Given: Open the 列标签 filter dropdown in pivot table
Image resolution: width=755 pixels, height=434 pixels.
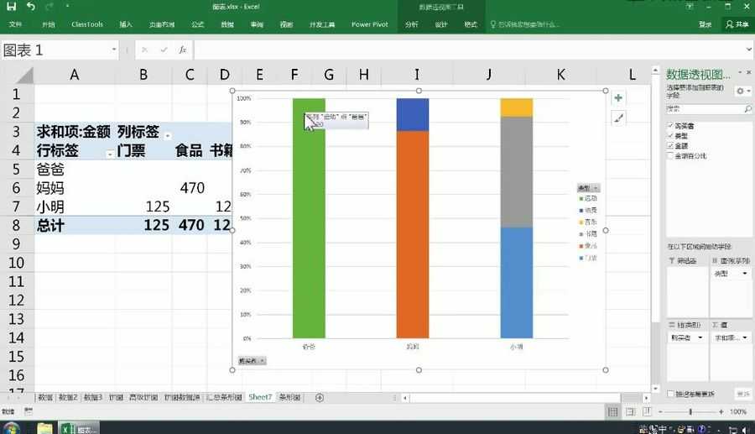Looking at the screenshot, I should (168, 136).
